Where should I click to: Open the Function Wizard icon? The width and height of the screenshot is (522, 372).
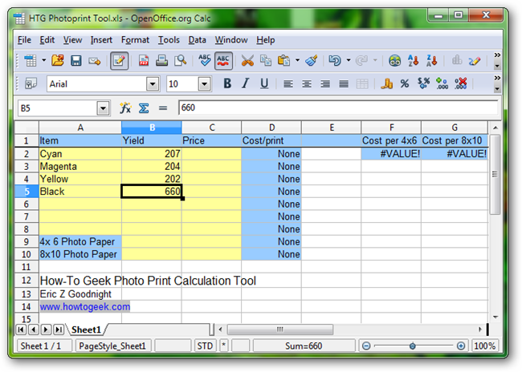pos(125,108)
